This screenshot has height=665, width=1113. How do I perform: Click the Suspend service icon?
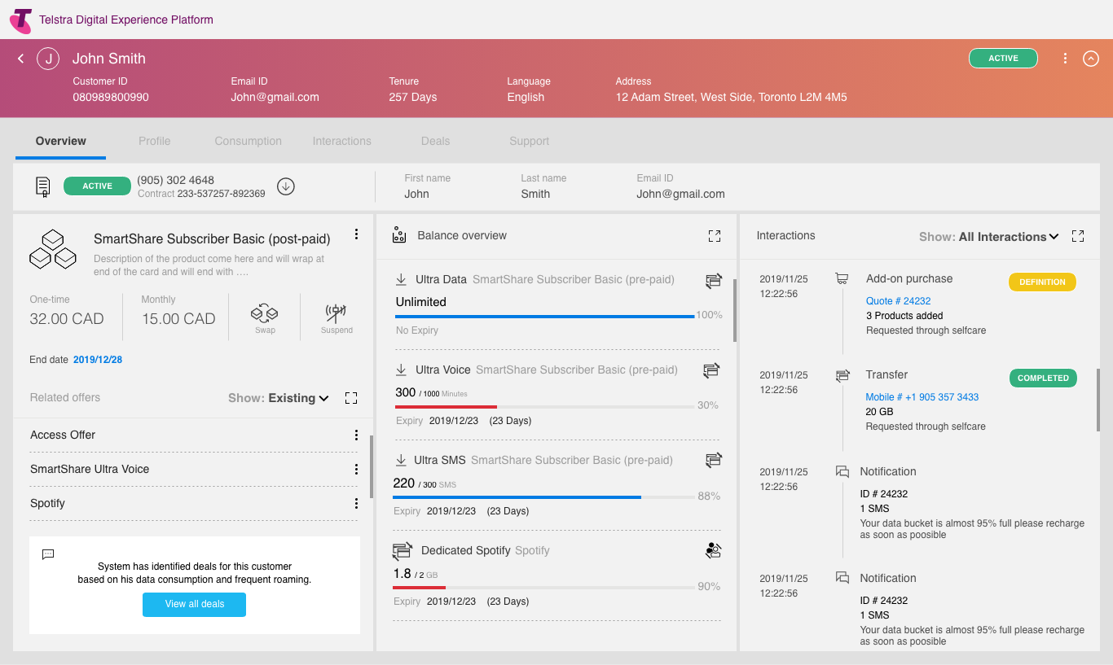pos(336,313)
